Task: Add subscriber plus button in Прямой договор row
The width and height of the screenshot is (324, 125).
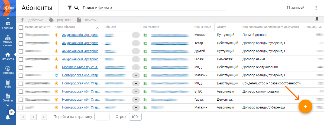Action: coord(136,35)
